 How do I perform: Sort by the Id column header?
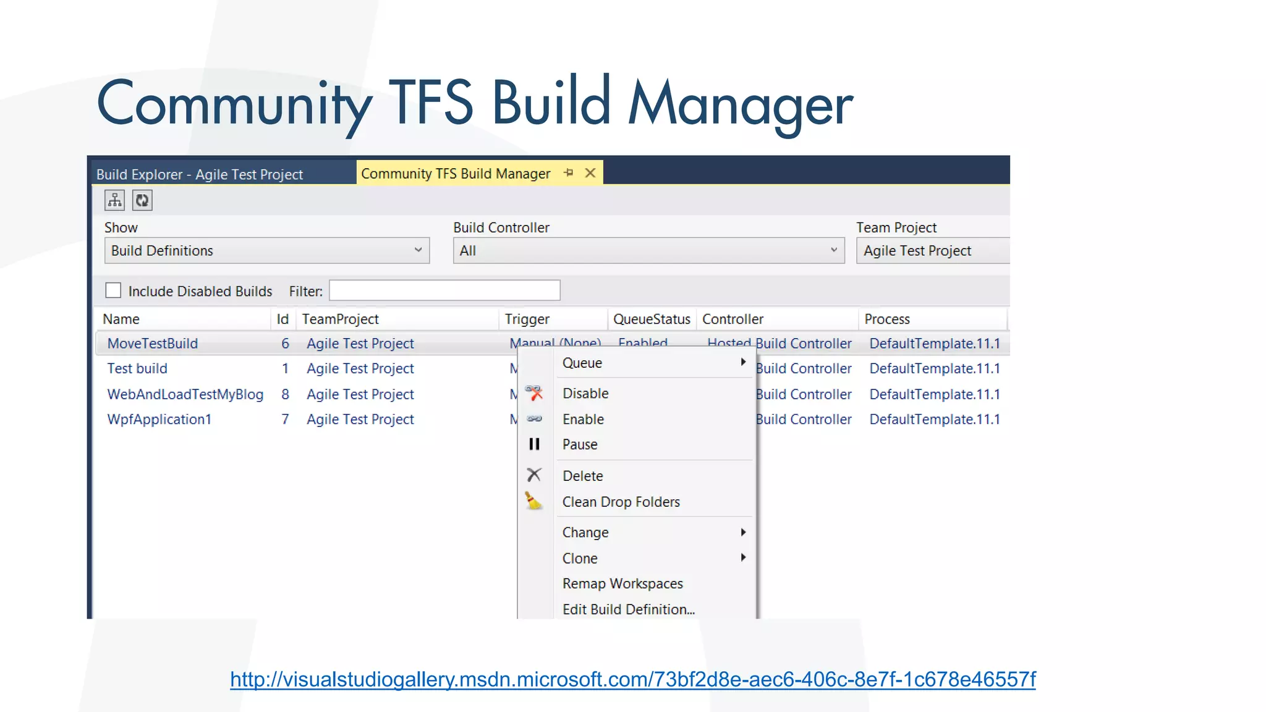point(283,319)
